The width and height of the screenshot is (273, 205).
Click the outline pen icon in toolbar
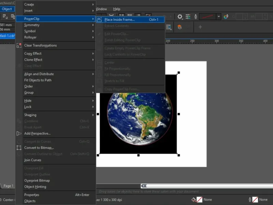click(x=196, y=16)
